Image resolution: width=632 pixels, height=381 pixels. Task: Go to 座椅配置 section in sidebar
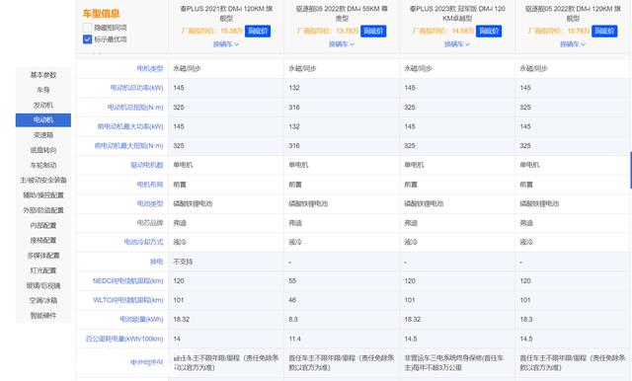(x=43, y=241)
